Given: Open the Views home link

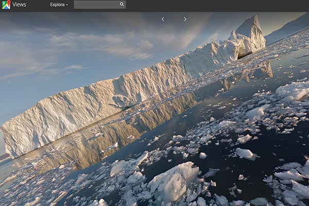Looking at the screenshot, I should [x=19, y=5].
